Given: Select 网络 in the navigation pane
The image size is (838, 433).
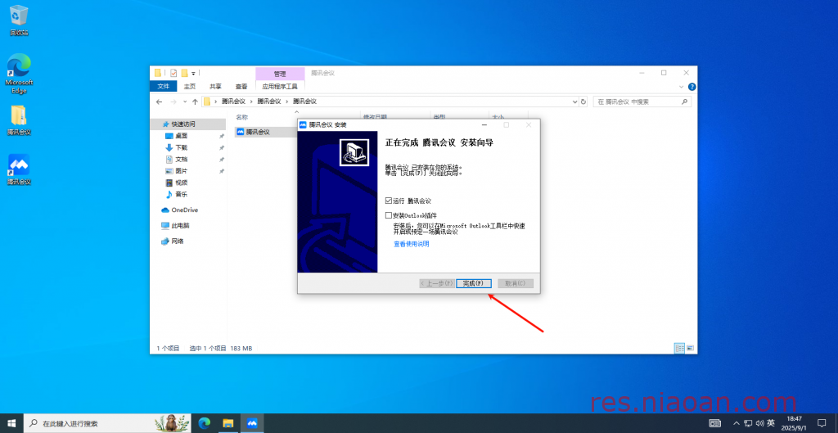Looking at the screenshot, I should (x=178, y=241).
